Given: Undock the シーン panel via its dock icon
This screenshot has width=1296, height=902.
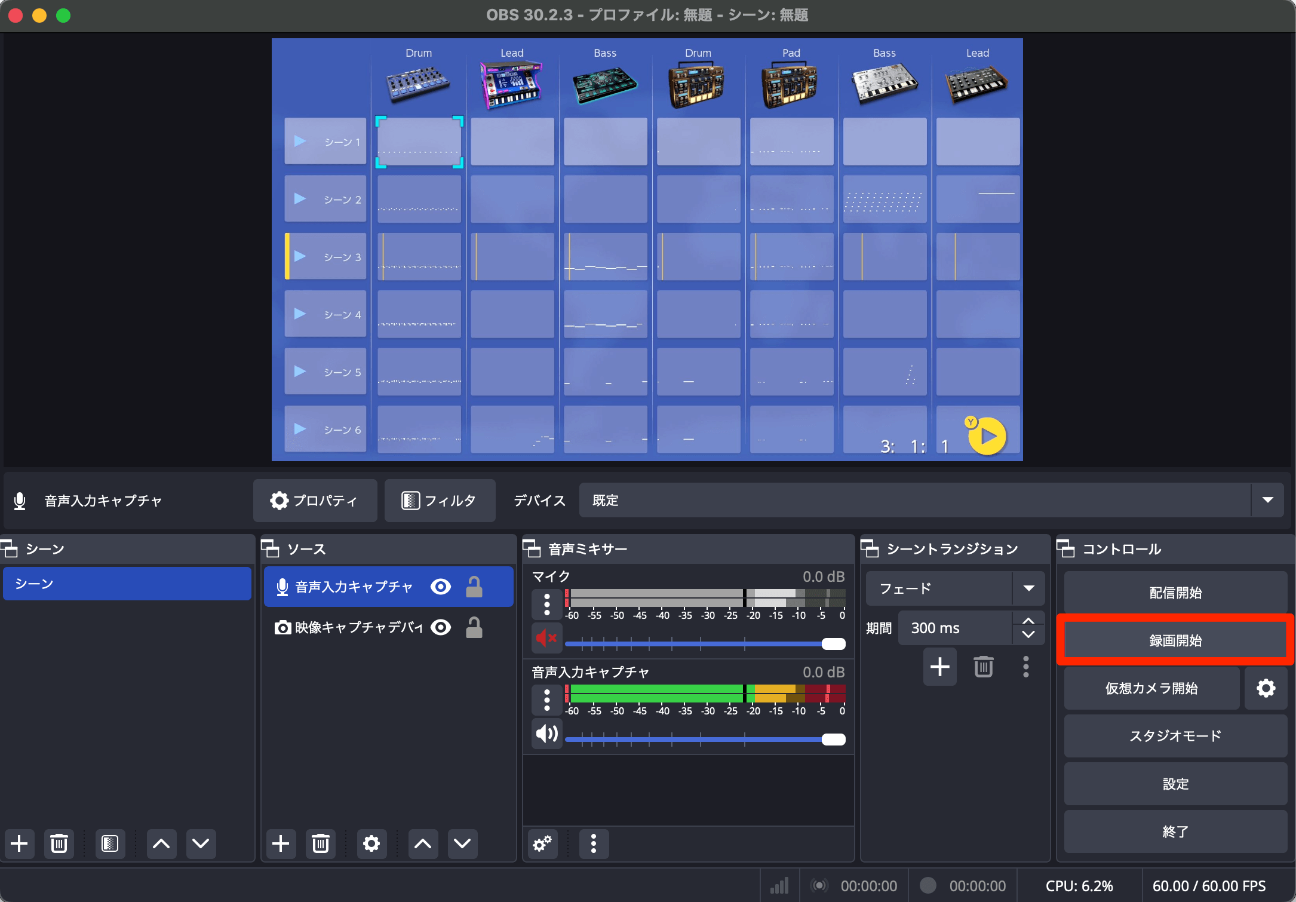Looking at the screenshot, I should [x=9, y=548].
